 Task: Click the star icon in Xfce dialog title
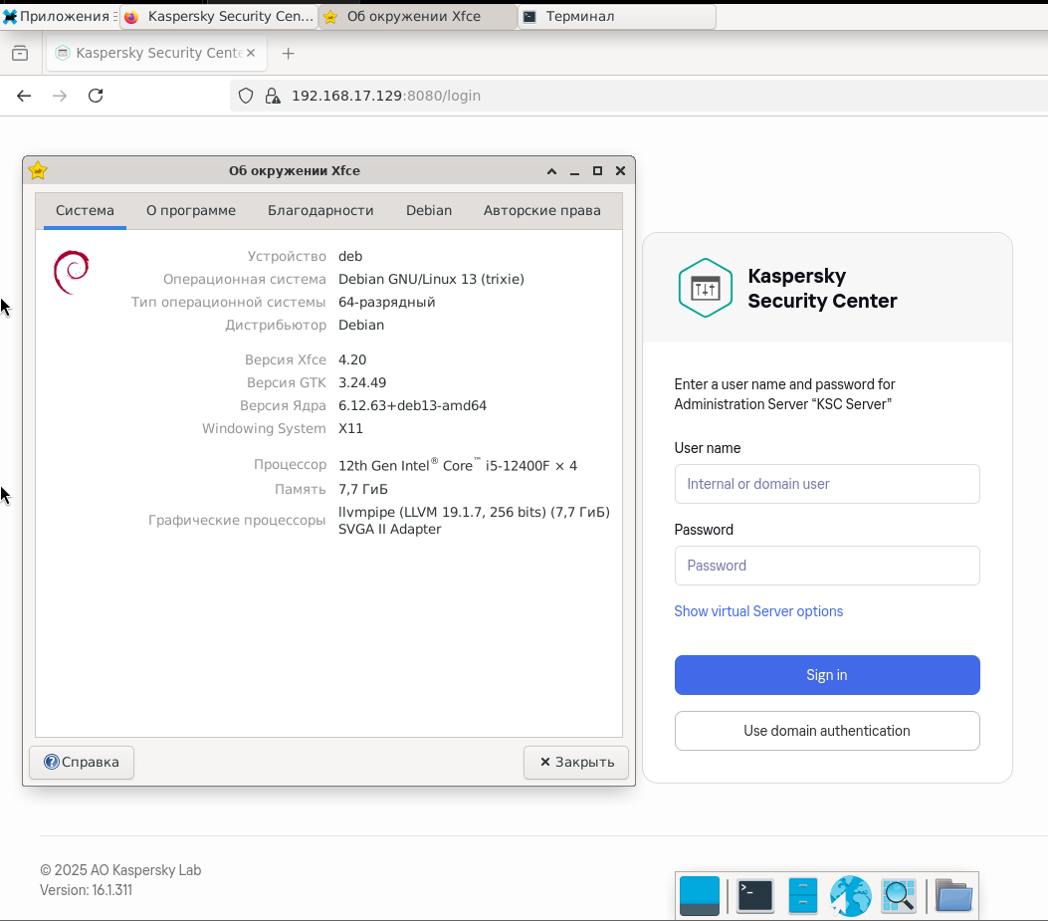coord(38,170)
